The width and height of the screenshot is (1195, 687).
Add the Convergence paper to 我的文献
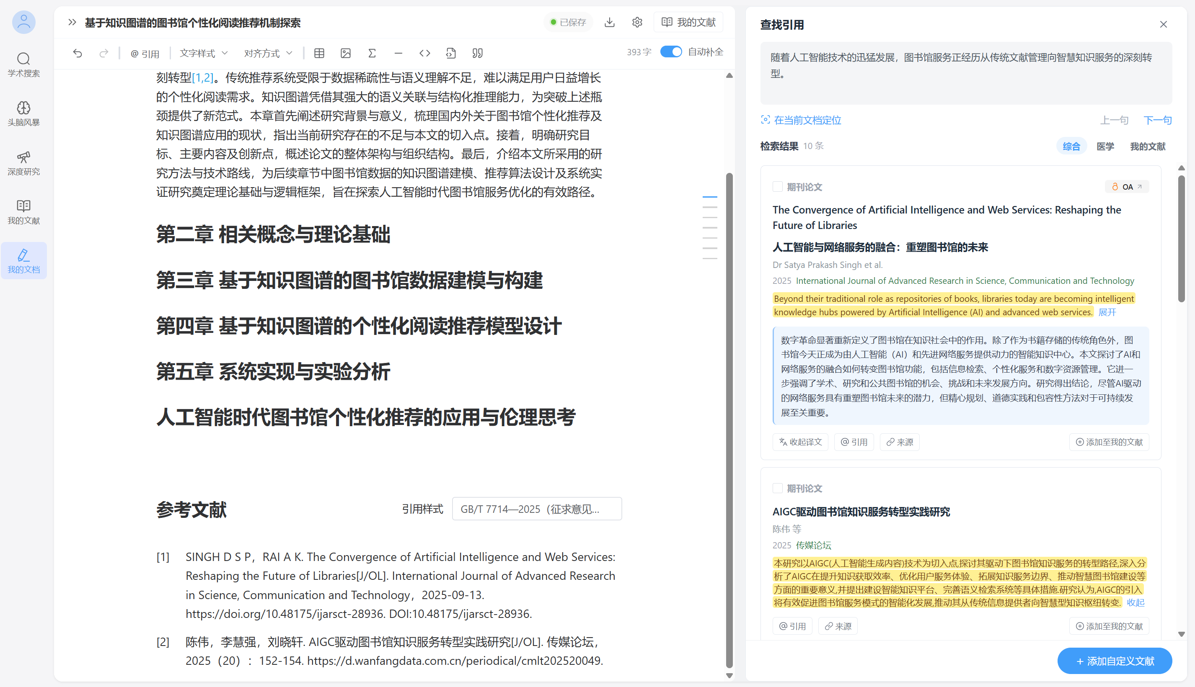click(1109, 442)
